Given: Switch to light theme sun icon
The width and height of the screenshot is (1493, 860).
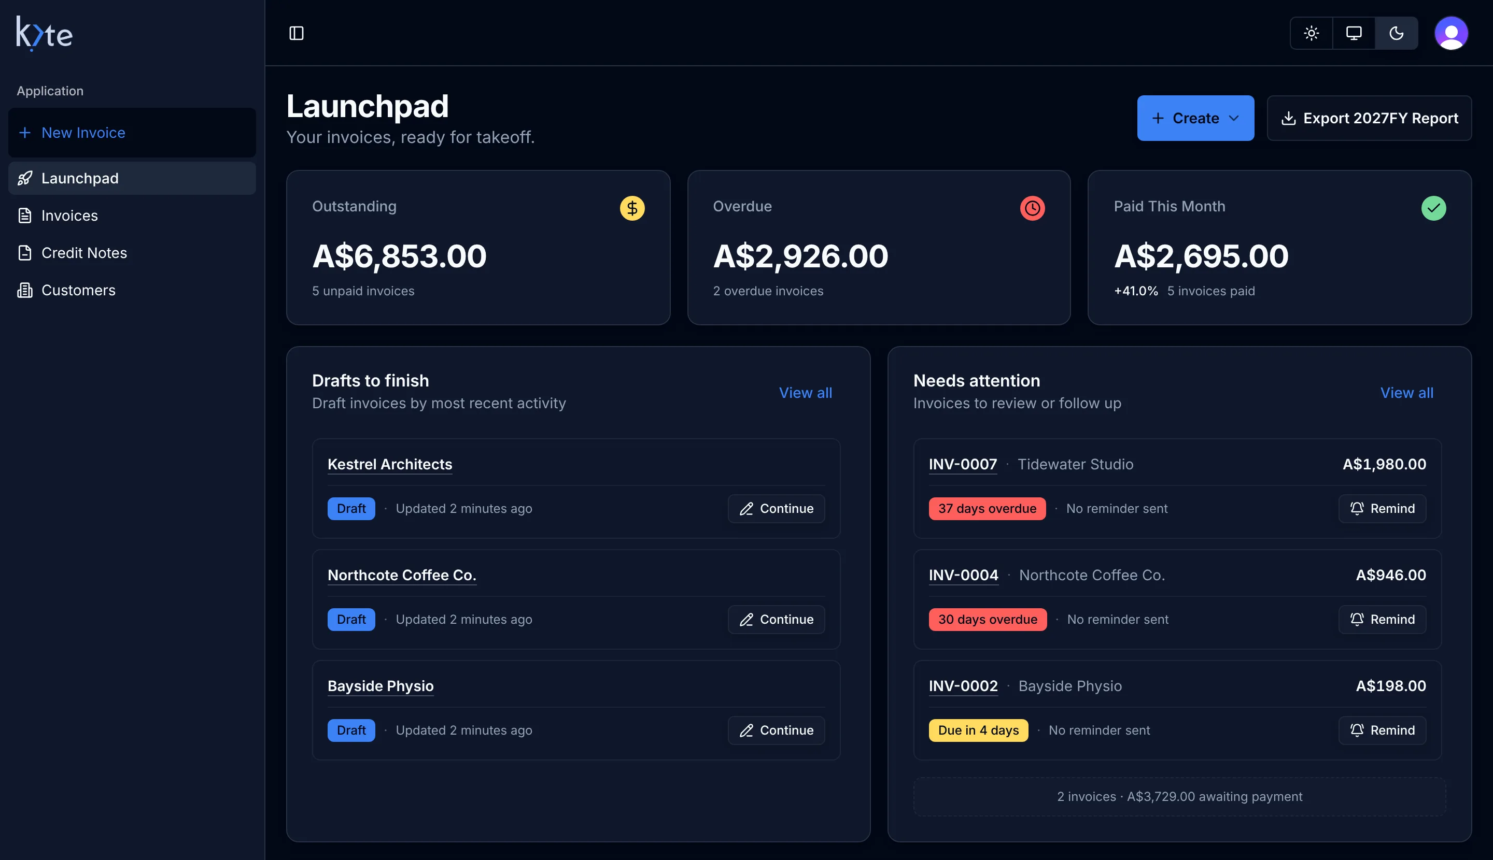Looking at the screenshot, I should [1311, 33].
